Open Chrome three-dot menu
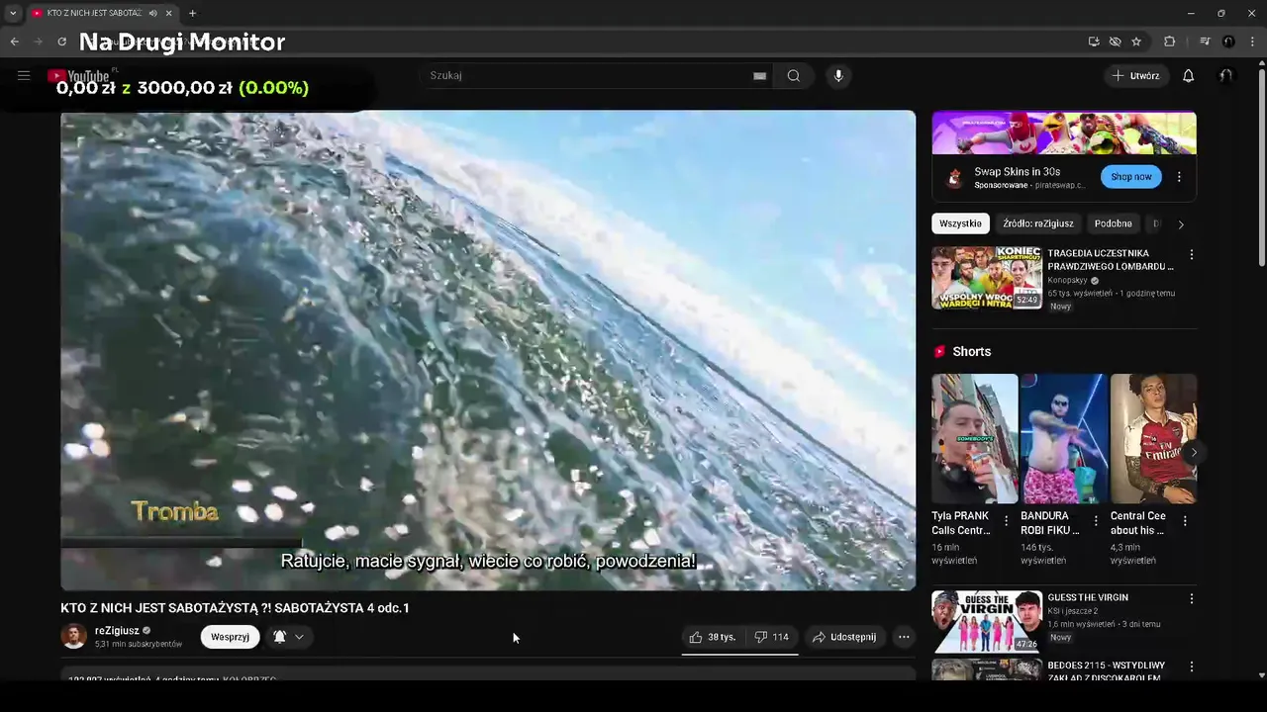1267x712 pixels. (1251, 42)
